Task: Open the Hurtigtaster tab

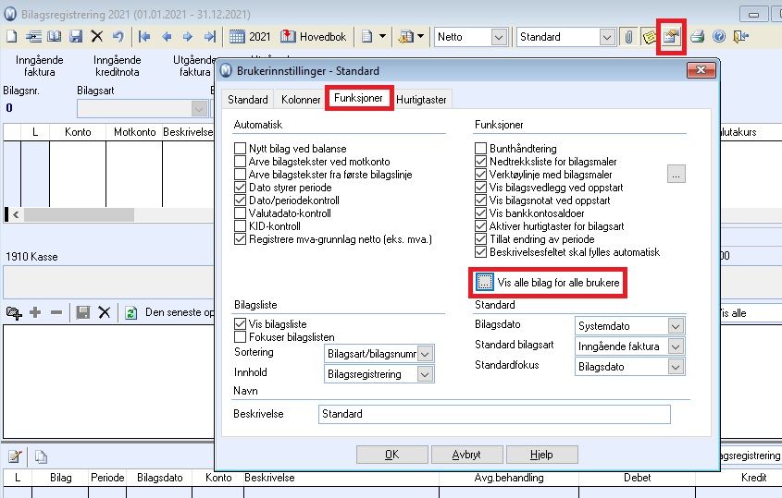Action: click(x=421, y=100)
